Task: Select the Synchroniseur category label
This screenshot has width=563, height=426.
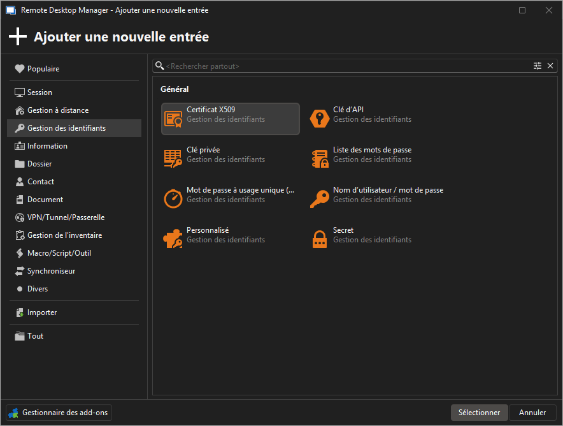Action: click(52, 271)
